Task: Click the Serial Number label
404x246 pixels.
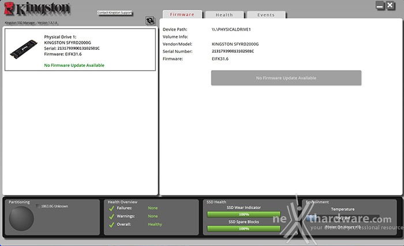Action: (x=178, y=51)
